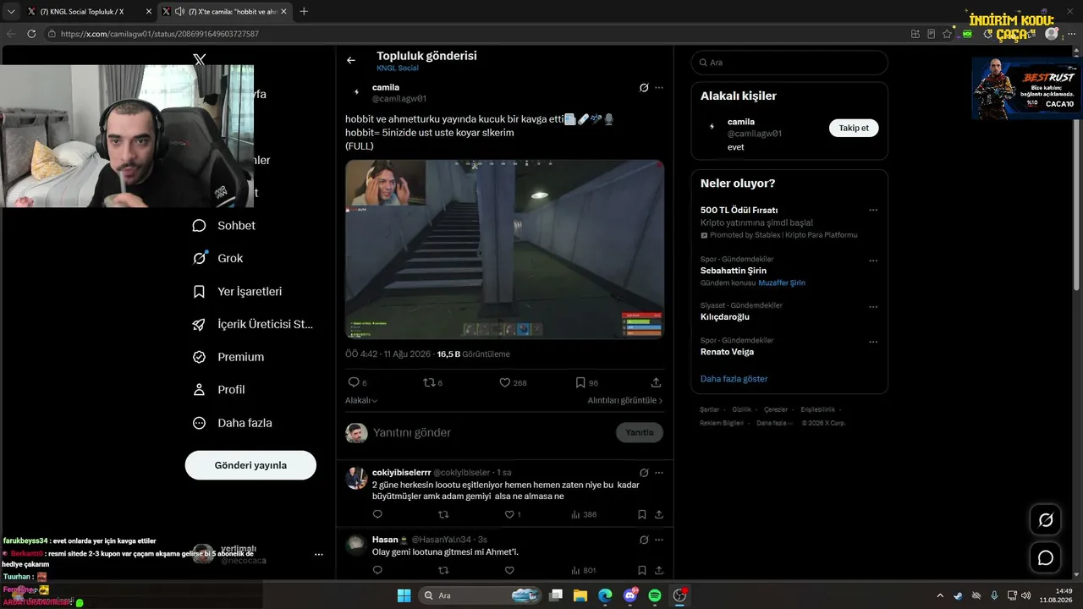Click the Grok icon on camila's post

tap(644, 88)
